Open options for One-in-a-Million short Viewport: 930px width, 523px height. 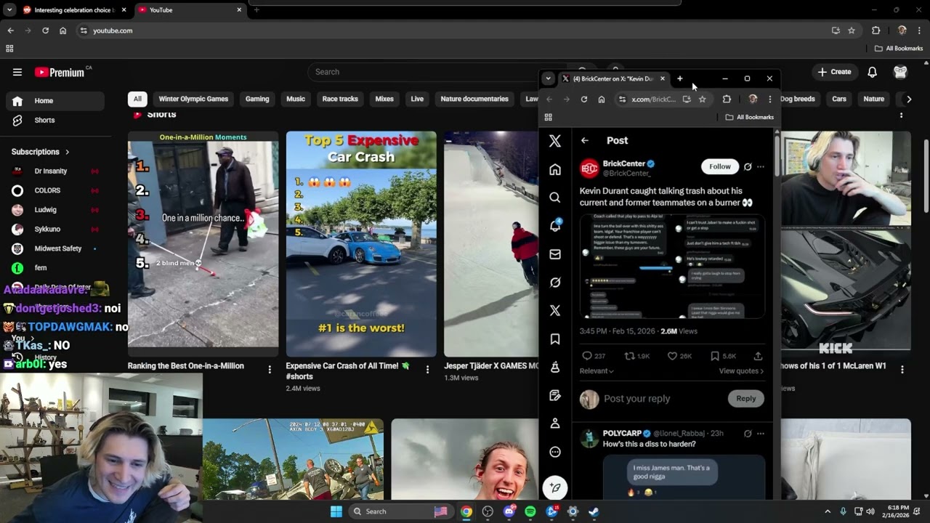click(270, 369)
